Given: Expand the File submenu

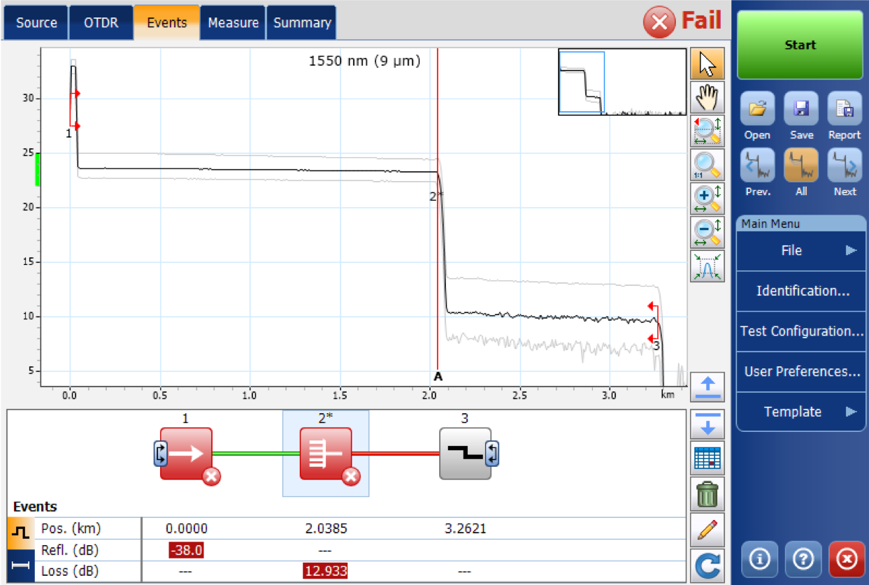Looking at the screenshot, I should click(801, 250).
